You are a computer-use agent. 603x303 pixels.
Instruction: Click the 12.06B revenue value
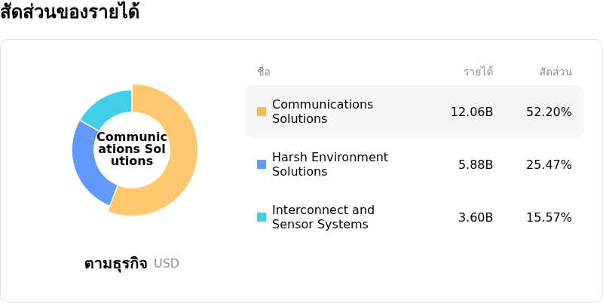click(x=472, y=112)
